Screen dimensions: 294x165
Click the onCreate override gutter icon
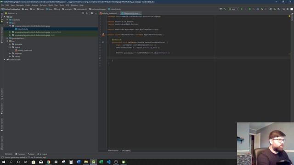103,42
